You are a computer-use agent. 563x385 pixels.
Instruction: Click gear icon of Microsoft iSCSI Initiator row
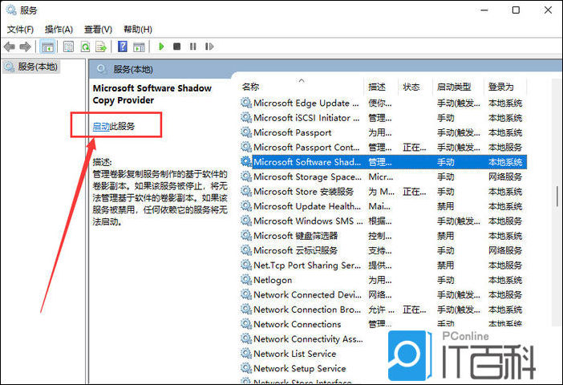coord(246,118)
